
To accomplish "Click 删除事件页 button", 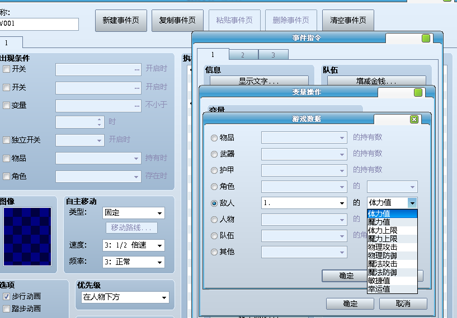I will (291, 20).
